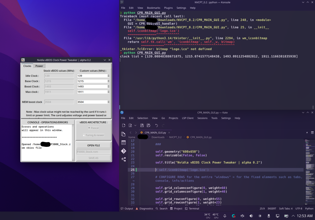Open the UTF-8 encoding dropdown
The height and width of the screenshot is (220, 315).
click(299, 209)
